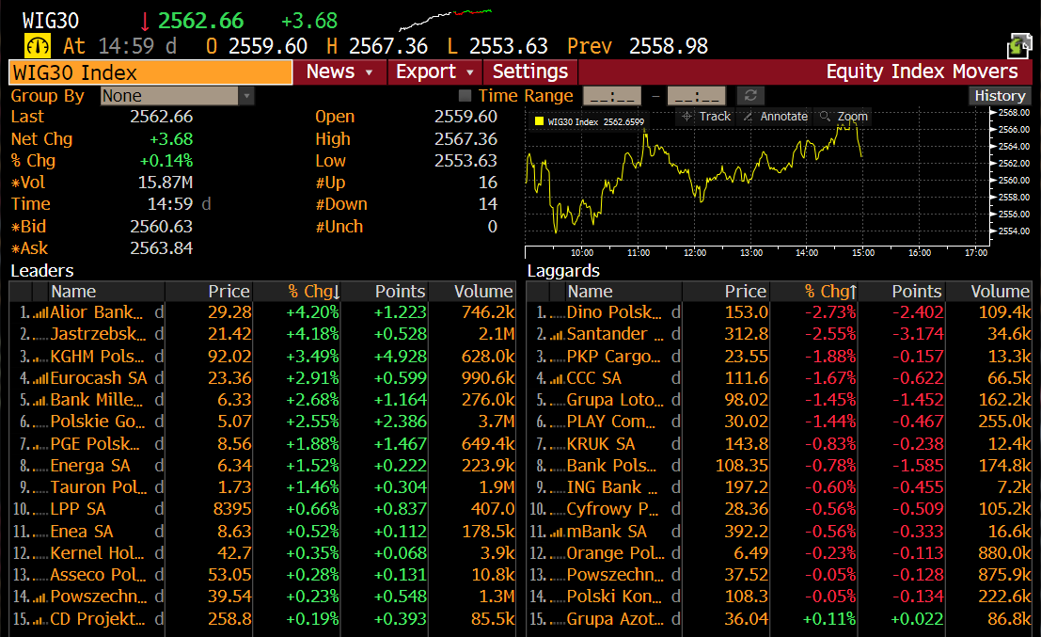
Task: Click the yellow WIG30 Index legend marker
Action: pos(539,120)
